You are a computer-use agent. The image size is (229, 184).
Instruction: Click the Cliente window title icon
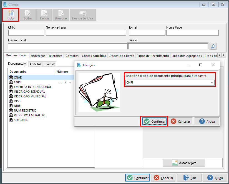(5, 4)
